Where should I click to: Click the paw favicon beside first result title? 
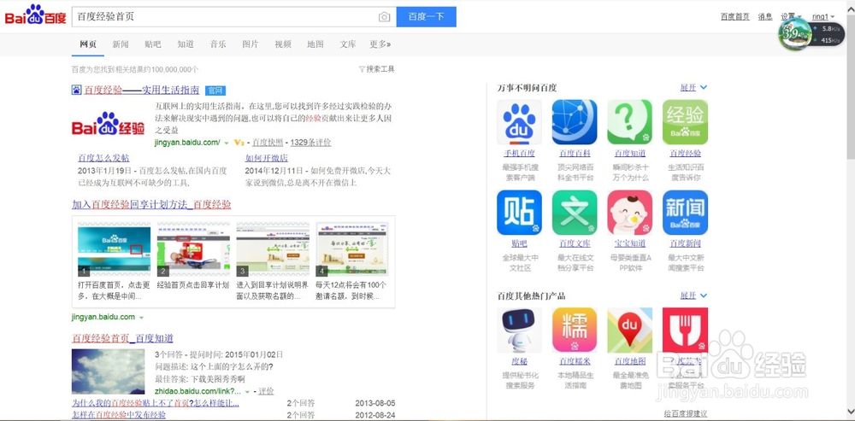76,90
